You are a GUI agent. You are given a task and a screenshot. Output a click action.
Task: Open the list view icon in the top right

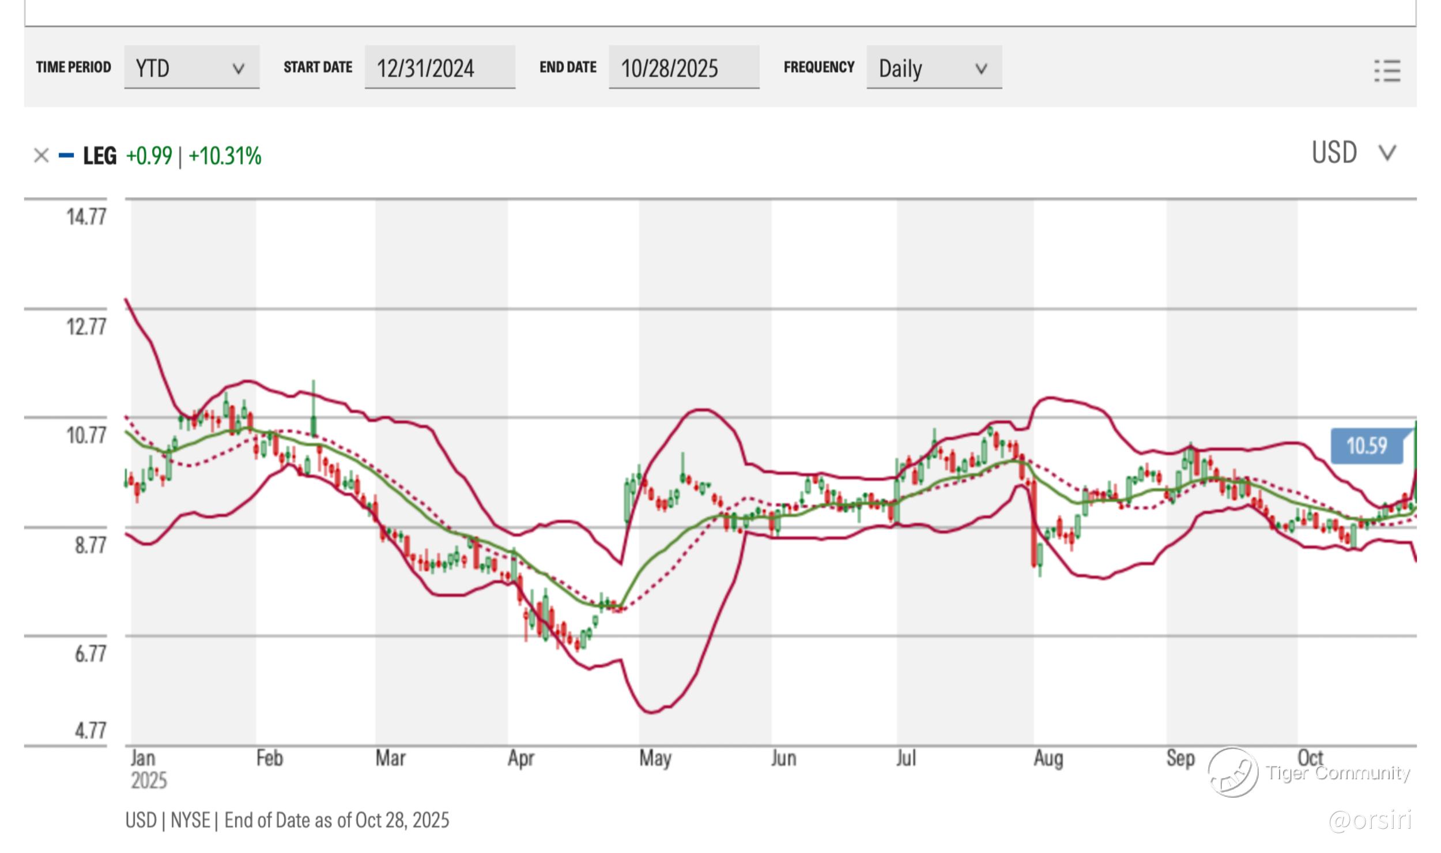[1387, 71]
